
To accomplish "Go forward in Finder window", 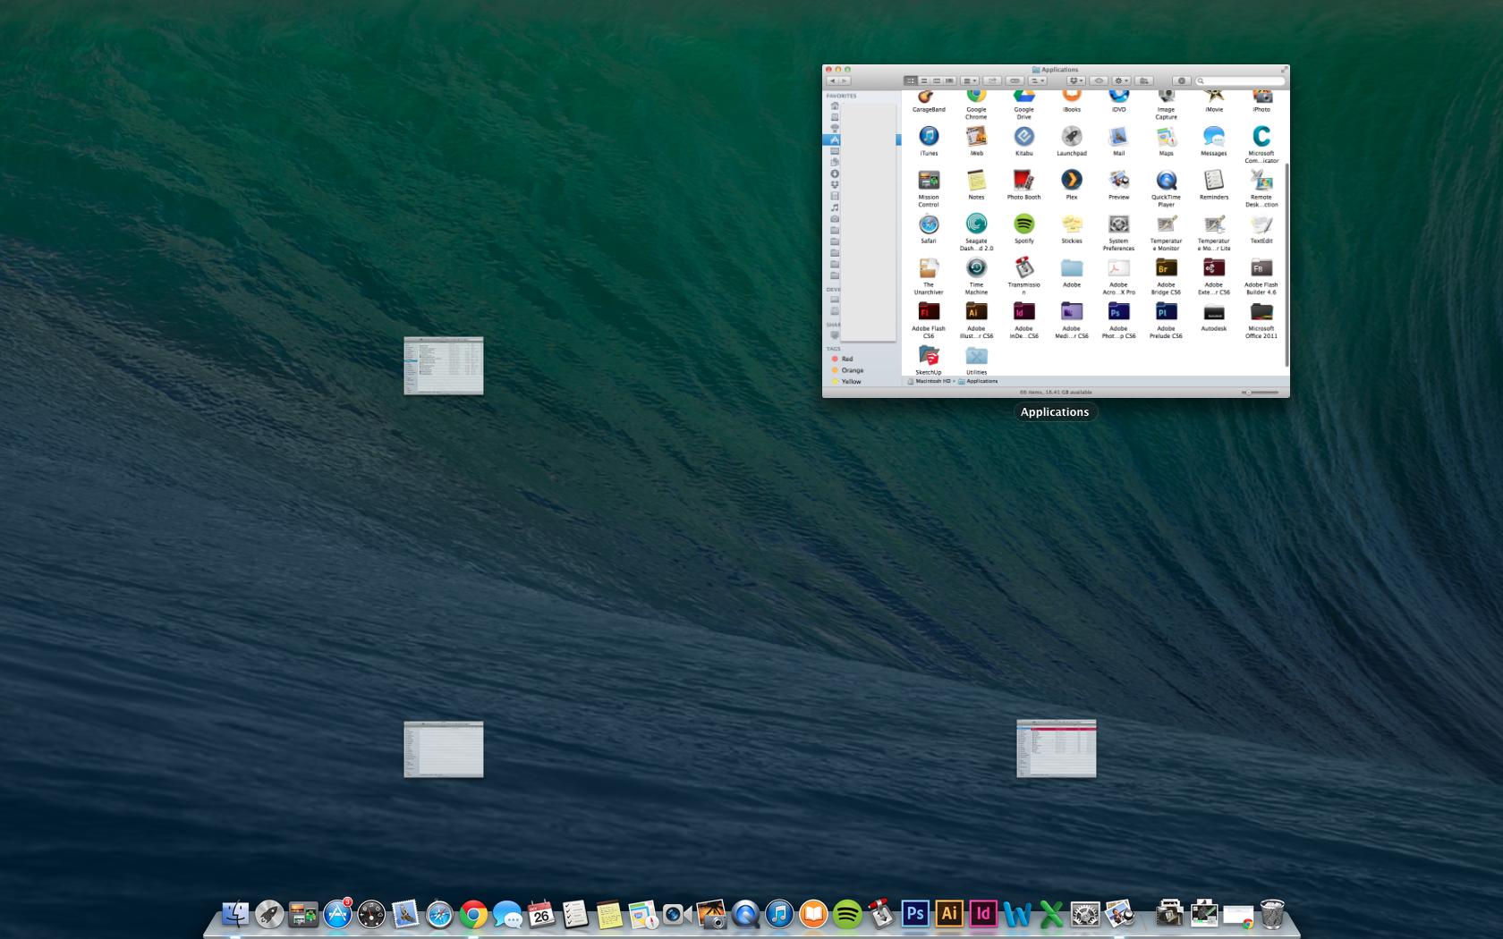I will coord(845,80).
